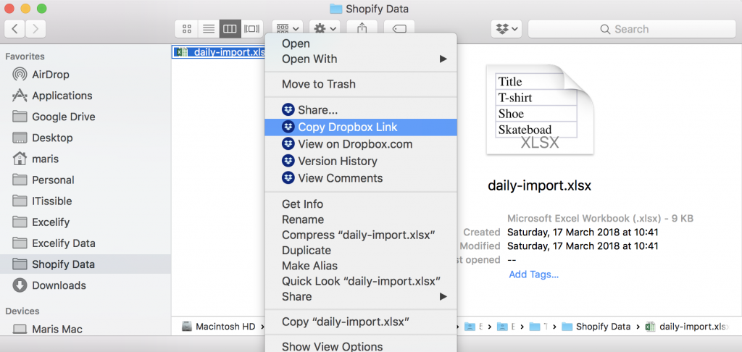Click the XLSX file preview thumbnail
742x352 pixels.
[x=540, y=110]
